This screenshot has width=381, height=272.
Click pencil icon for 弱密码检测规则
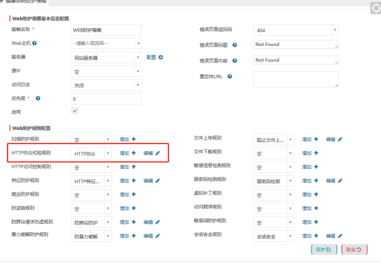pyautogui.click(x=340, y=181)
